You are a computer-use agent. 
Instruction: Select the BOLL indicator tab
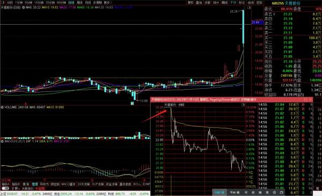click(x=137, y=184)
